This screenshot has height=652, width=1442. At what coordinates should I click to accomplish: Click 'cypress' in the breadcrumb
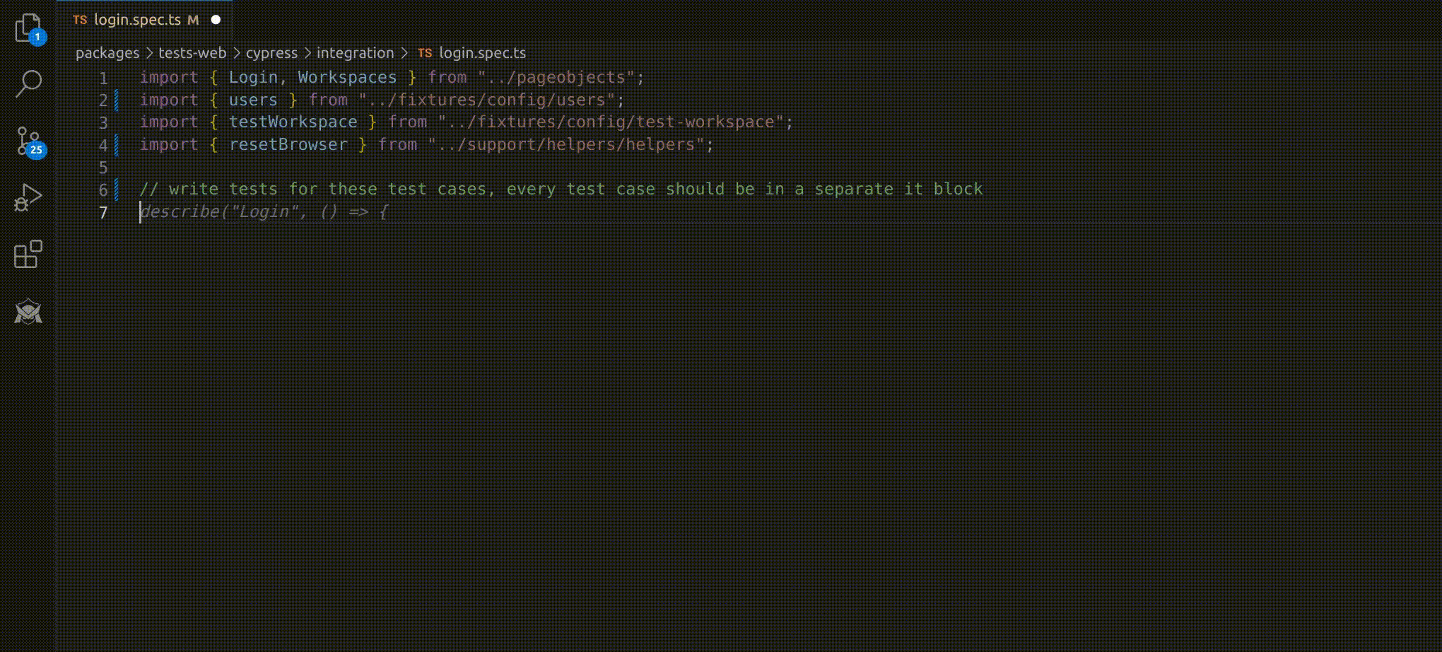tap(271, 53)
